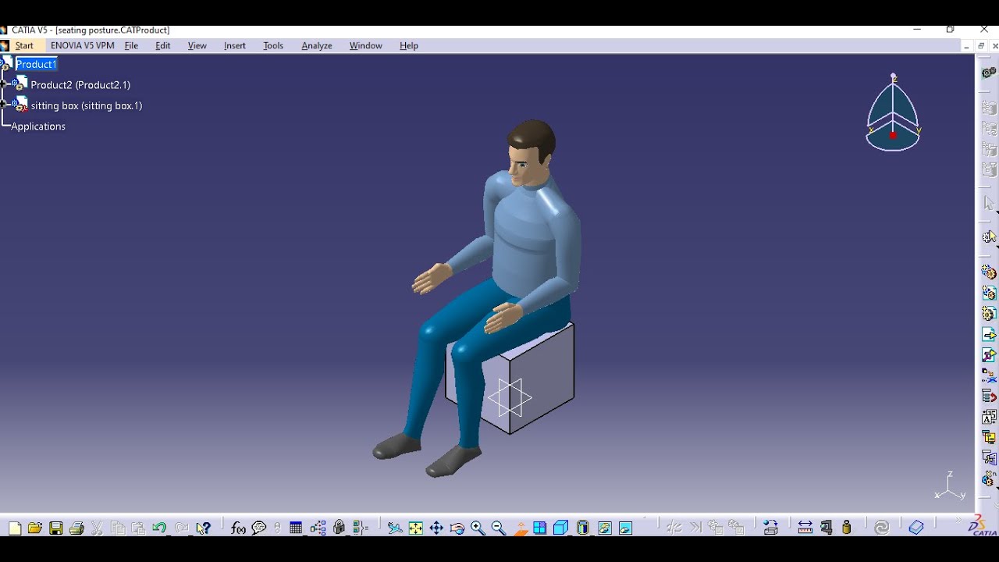999x562 pixels.
Task: Click the Assembly Design workbench gear icon
Action: click(989, 73)
